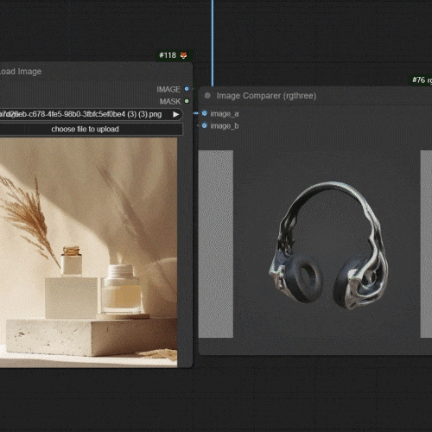Image resolution: width=432 pixels, height=432 pixels.
Task: Open the png filename selector field
Action: click(x=91, y=114)
